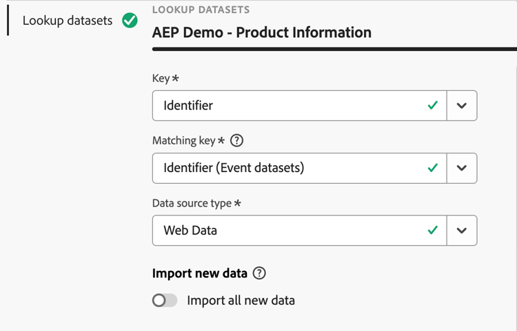Viewport: 517px width, 331px height.
Task: Toggle the Import all new data switch
Action: coord(165,300)
